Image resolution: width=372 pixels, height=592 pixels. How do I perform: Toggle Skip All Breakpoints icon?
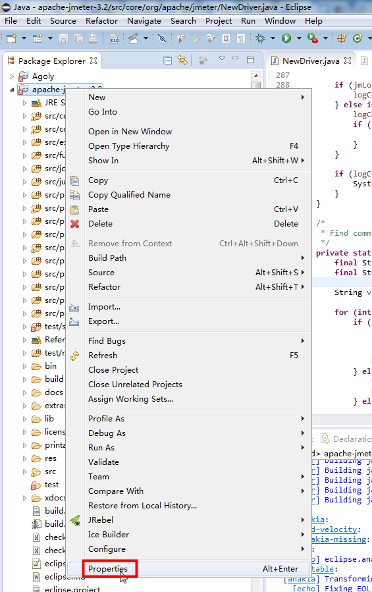(162, 38)
